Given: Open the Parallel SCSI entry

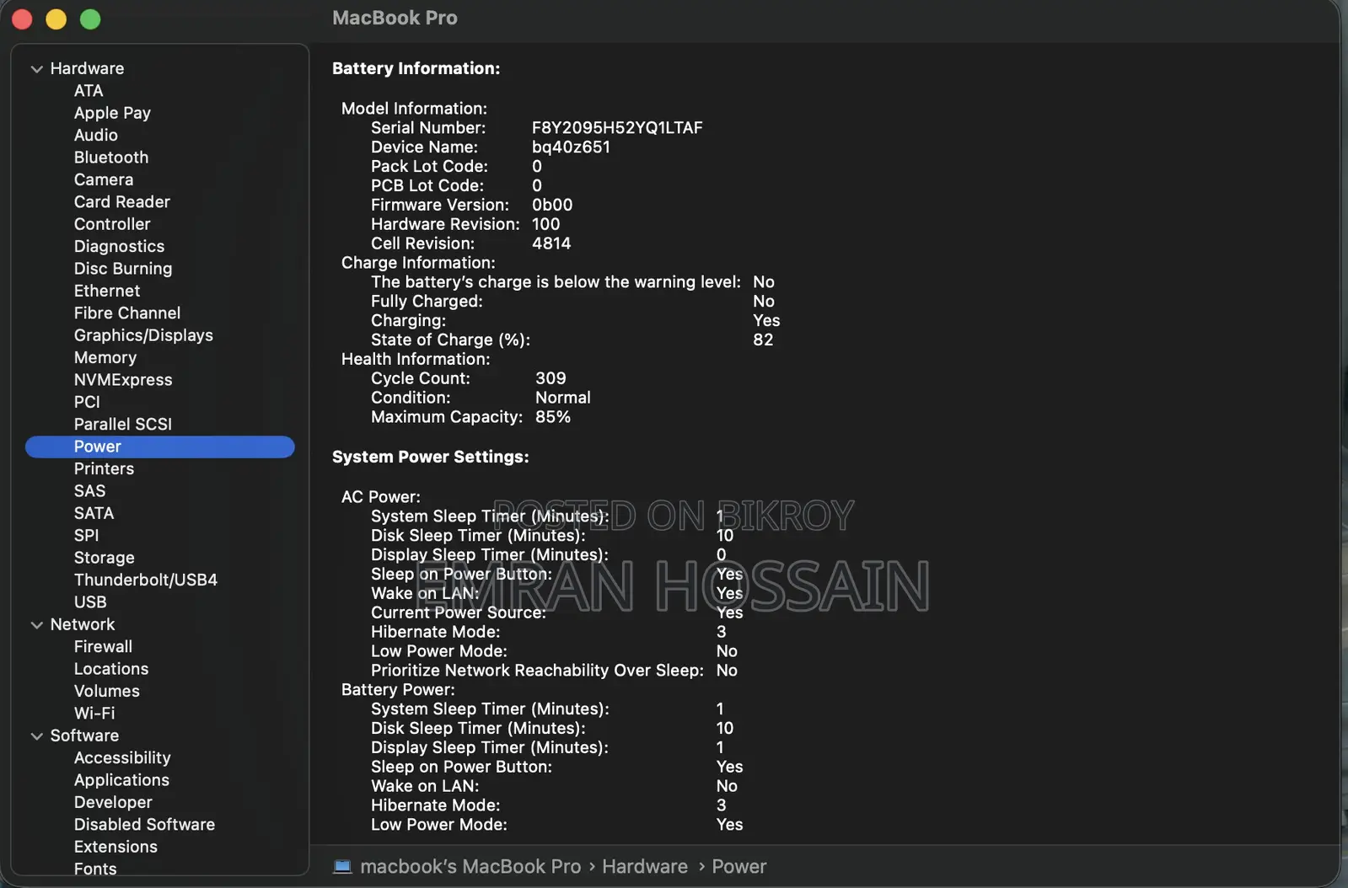Looking at the screenshot, I should click(x=123, y=425).
